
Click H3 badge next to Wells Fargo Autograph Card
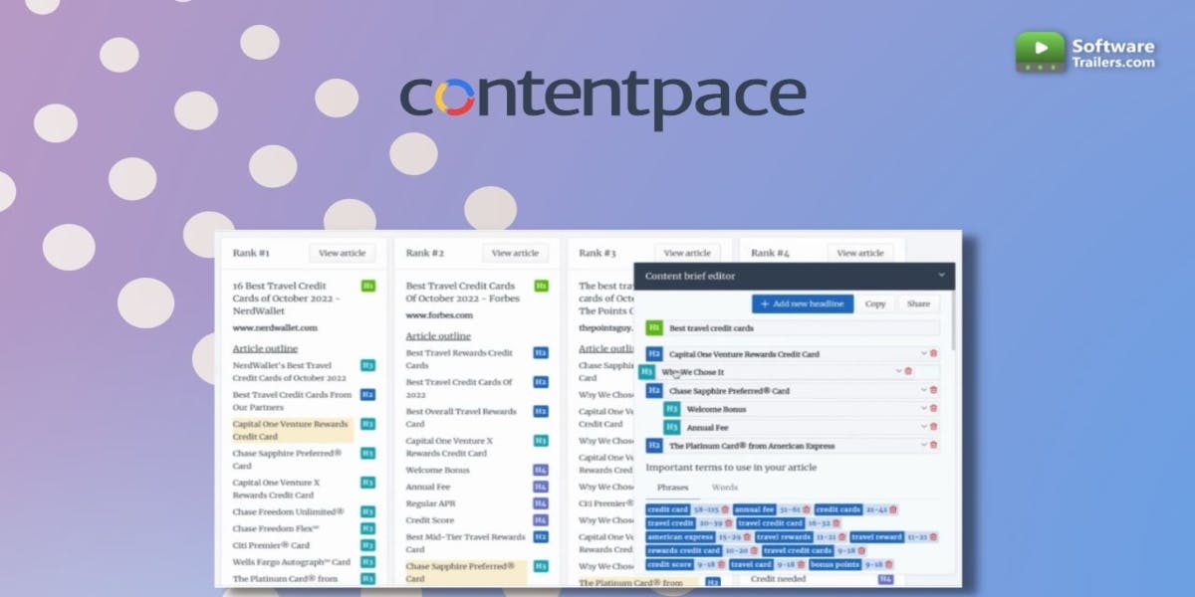[367, 562]
